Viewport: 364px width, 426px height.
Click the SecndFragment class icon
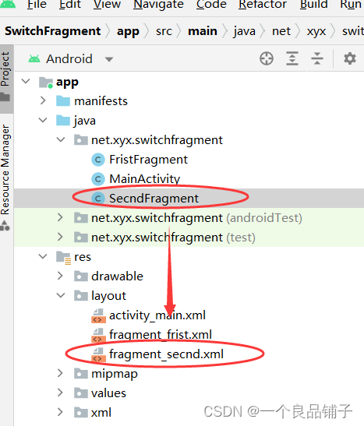point(98,199)
